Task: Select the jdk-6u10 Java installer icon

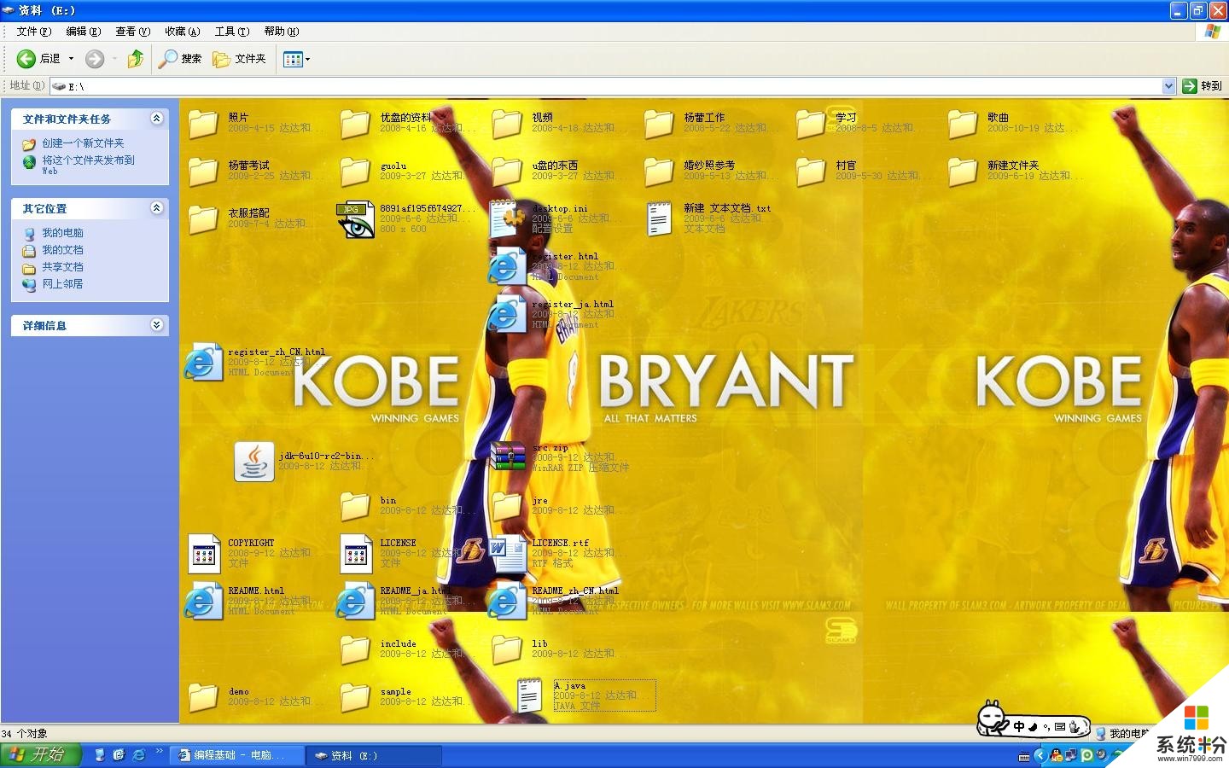Action: click(x=254, y=461)
